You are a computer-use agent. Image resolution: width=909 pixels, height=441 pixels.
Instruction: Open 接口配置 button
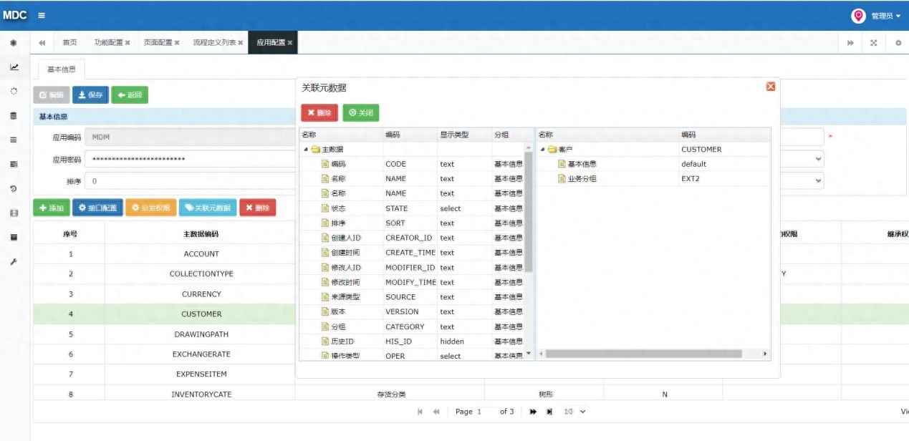coord(97,208)
